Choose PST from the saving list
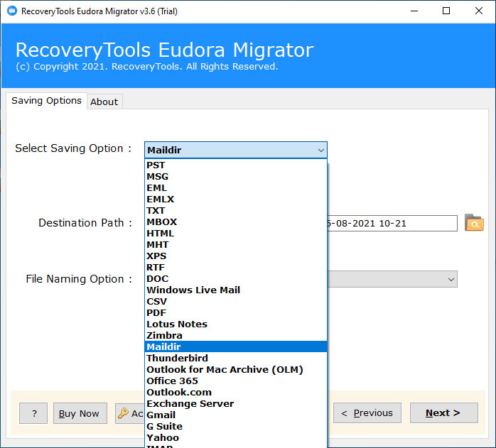Screen dimensions: 496x448 click(236, 165)
